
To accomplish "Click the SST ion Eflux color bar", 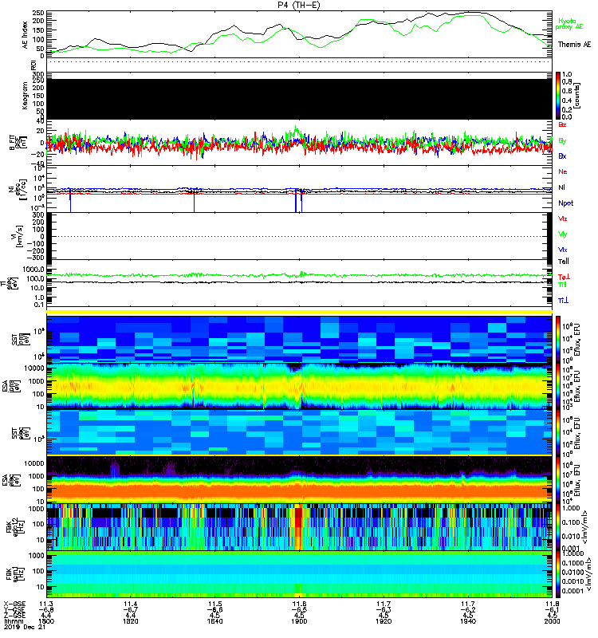I will [x=558, y=339].
